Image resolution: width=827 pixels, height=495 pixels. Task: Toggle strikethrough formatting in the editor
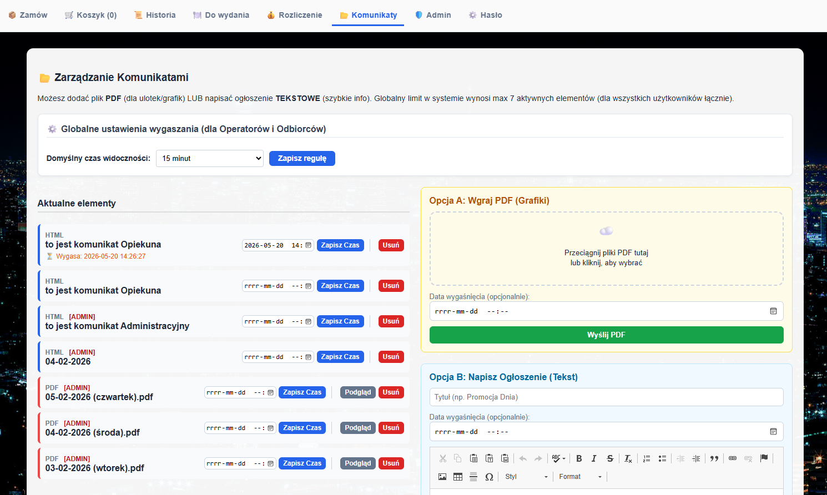[610, 458]
